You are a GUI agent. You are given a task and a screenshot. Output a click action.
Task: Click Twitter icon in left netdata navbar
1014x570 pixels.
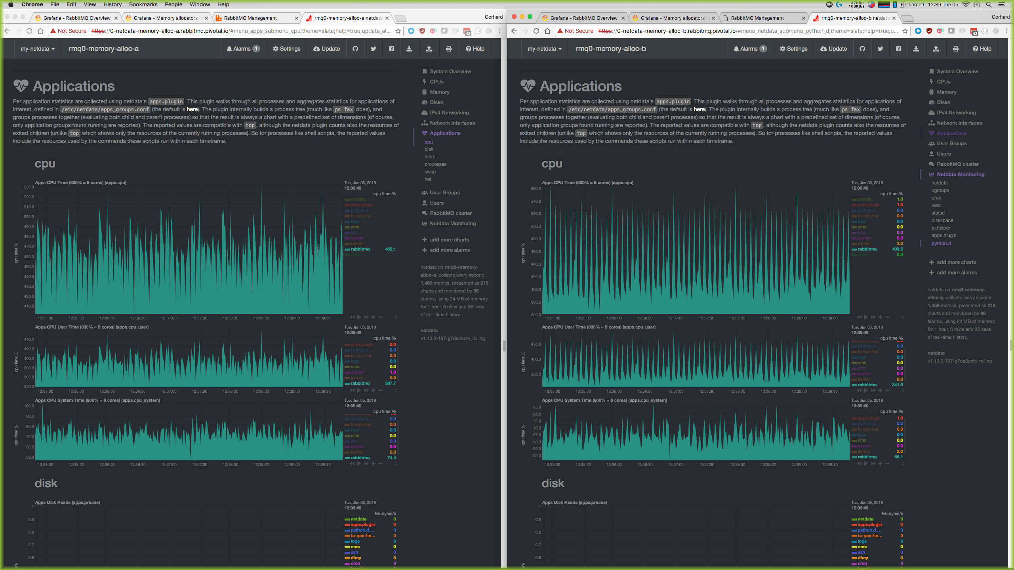(x=373, y=49)
